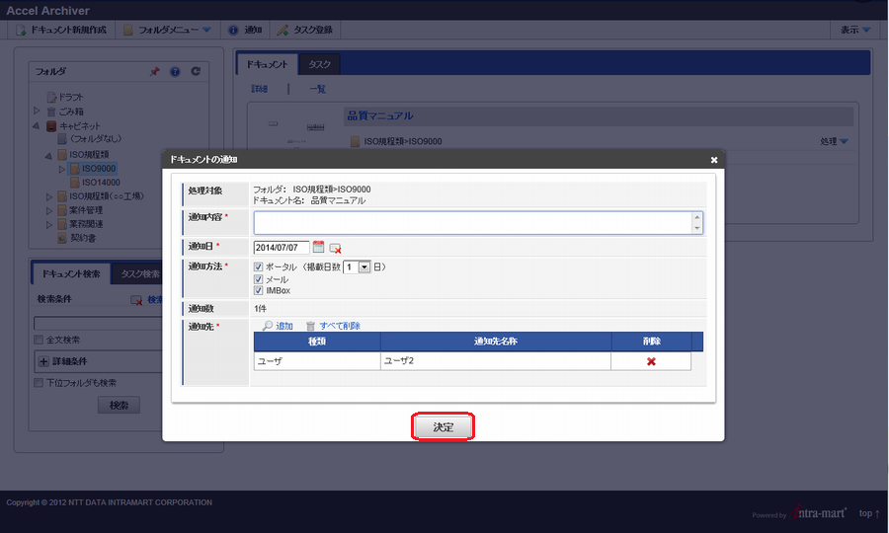Image resolution: width=889 pixels, height=533 pixels.
Task: Select the ドキュメント検索 tab
Action: tap(71, 274)
